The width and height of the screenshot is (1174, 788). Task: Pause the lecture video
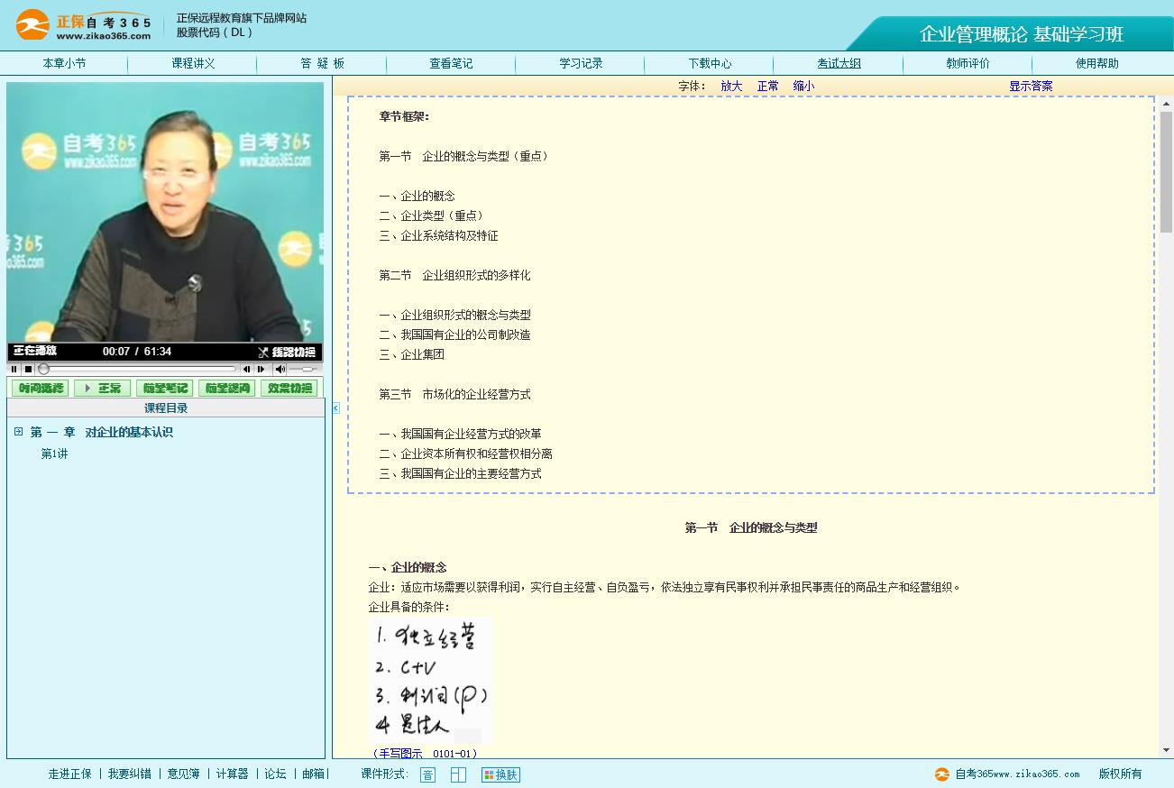(x=14, y=369)
